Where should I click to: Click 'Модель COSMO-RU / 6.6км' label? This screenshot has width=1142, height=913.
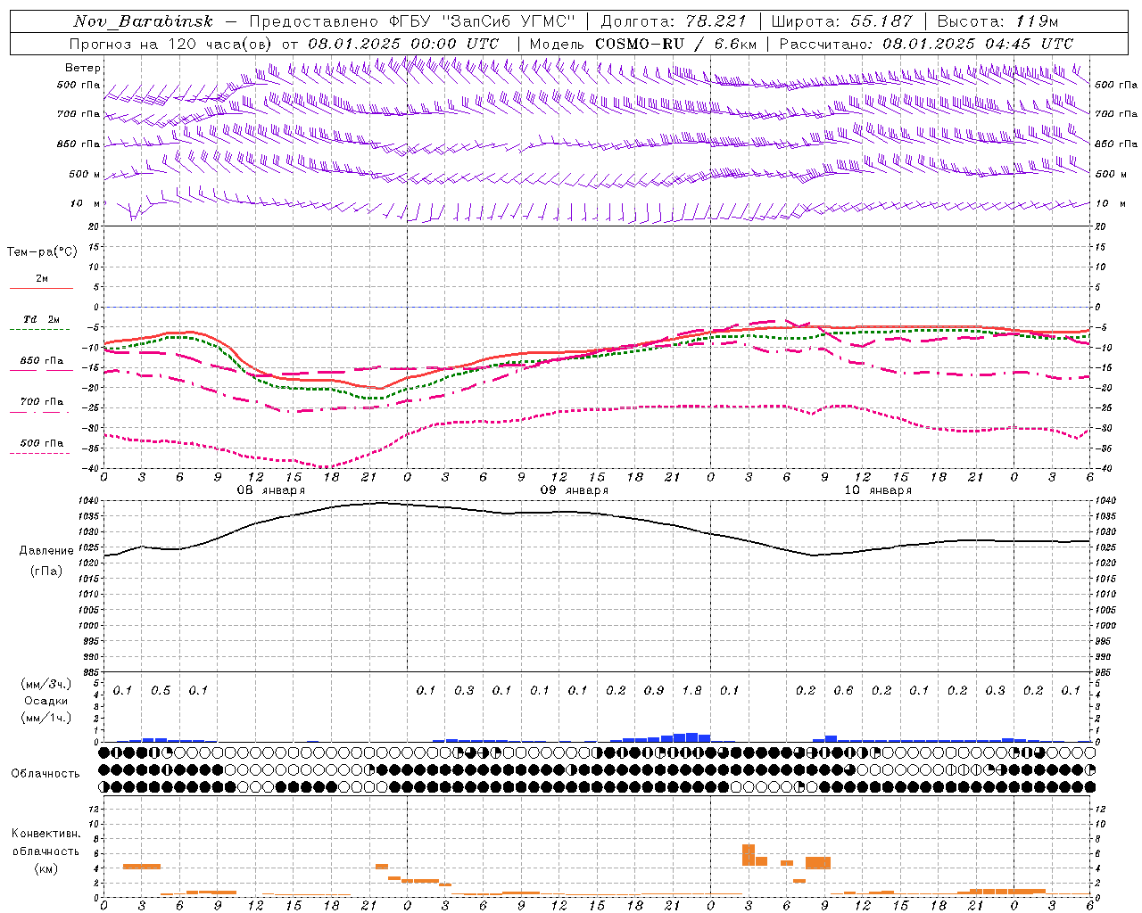[643, 44]
